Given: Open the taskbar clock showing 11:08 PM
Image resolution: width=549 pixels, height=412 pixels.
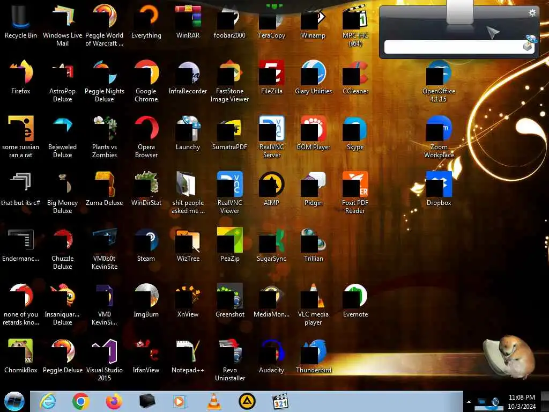Looking at the screenshot, I should point(522,401).
